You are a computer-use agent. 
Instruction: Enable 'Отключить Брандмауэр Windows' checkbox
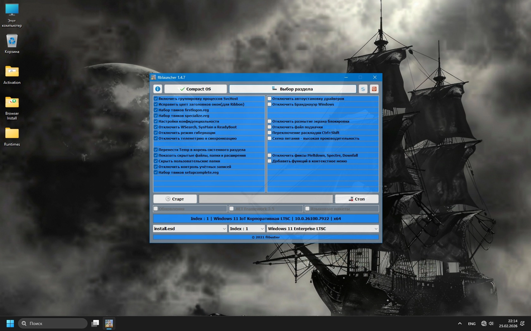tap(270, 104)
